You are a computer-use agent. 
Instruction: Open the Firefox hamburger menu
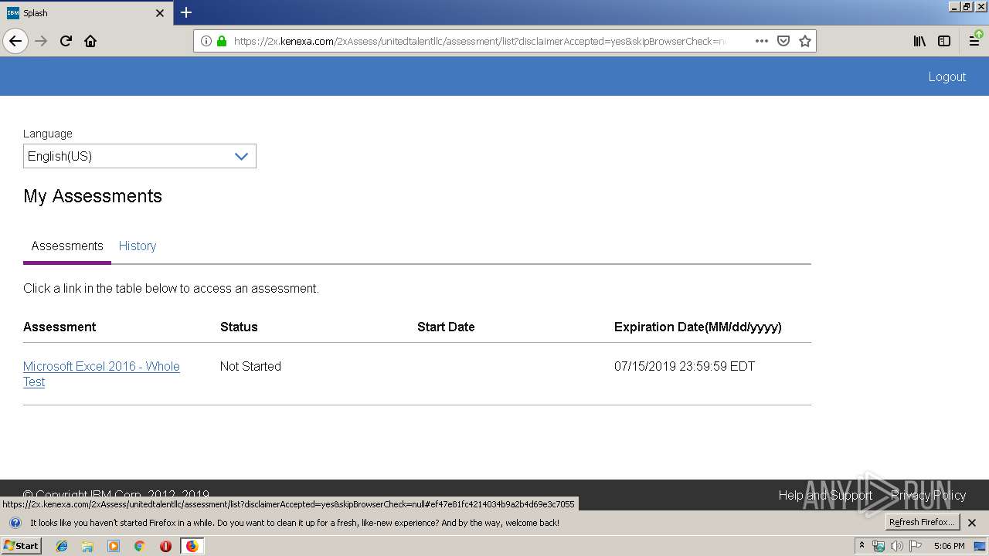pyautogui.click(x=975, y=41)
